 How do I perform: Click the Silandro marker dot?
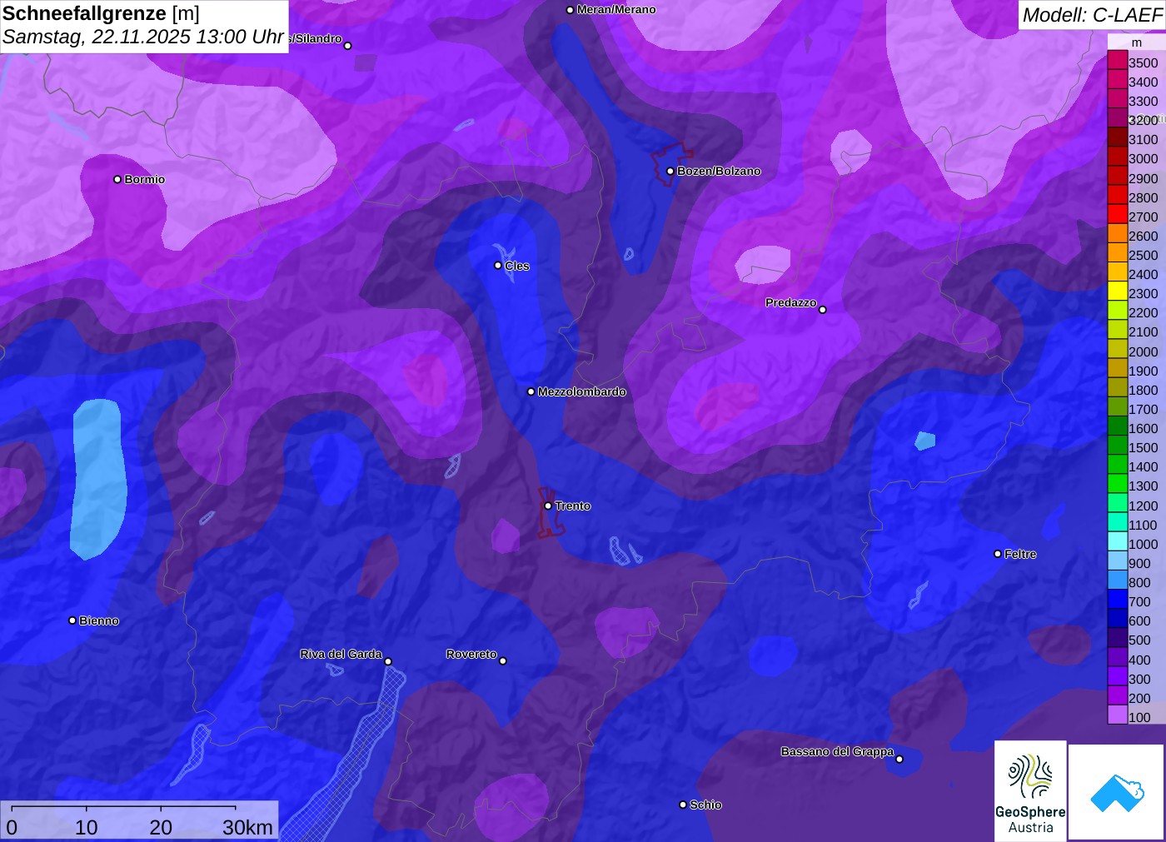[348, 46]
